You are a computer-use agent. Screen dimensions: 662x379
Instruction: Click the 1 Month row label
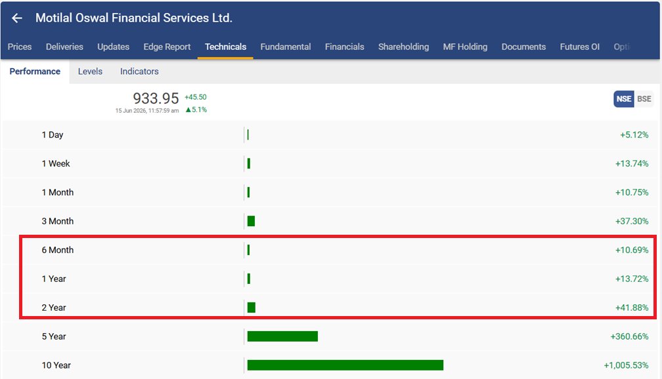57,192
